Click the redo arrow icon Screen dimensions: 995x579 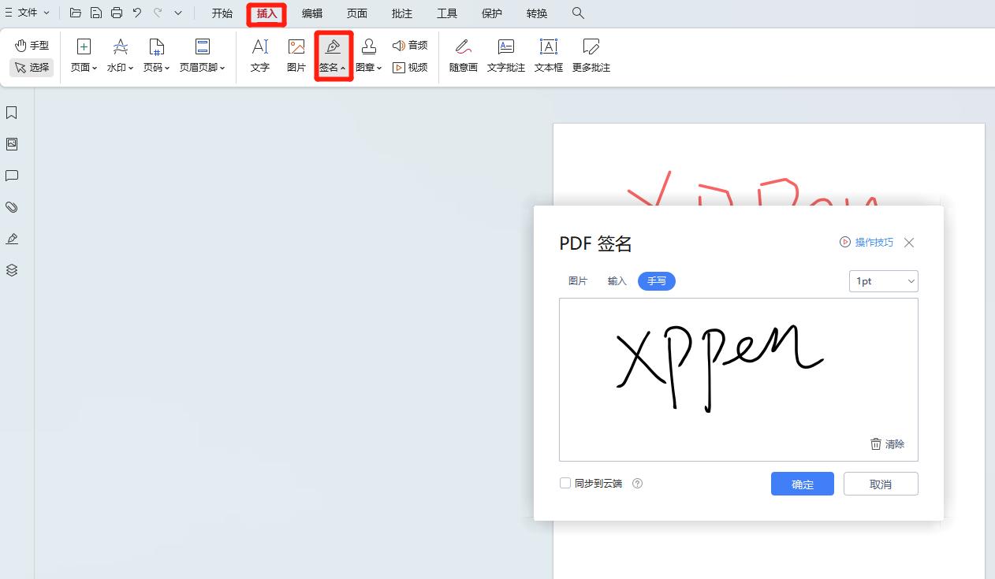tap(158, 13)
